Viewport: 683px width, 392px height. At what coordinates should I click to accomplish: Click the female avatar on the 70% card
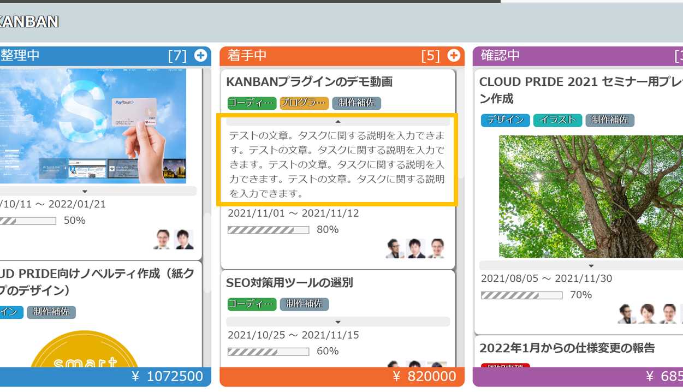[x=648, y=314]
